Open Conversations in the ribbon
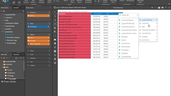 (130, 1)
